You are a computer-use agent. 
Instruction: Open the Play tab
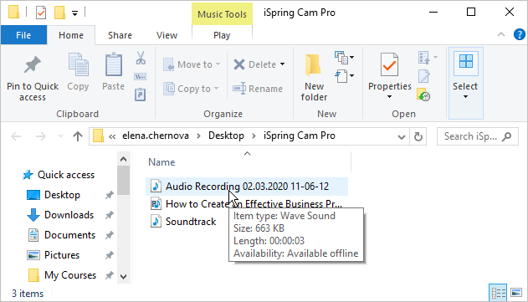pyautogui.click(x=222, y=35)
